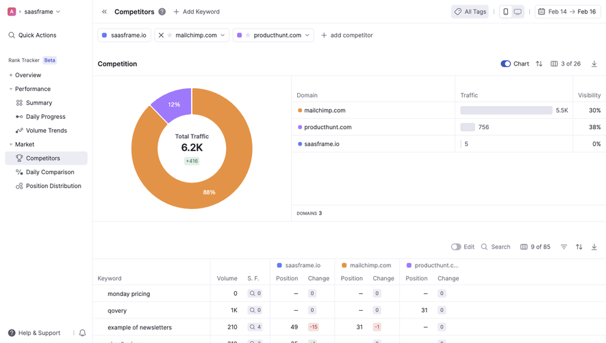Image resolution: width=606 pixels, height=343 pixels.
Task: Switch to desktop device view
Action: [x=518, y=12]
